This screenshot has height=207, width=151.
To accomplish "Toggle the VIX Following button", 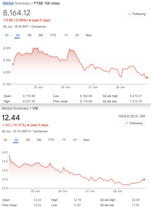I will click(x=134, y=123).
